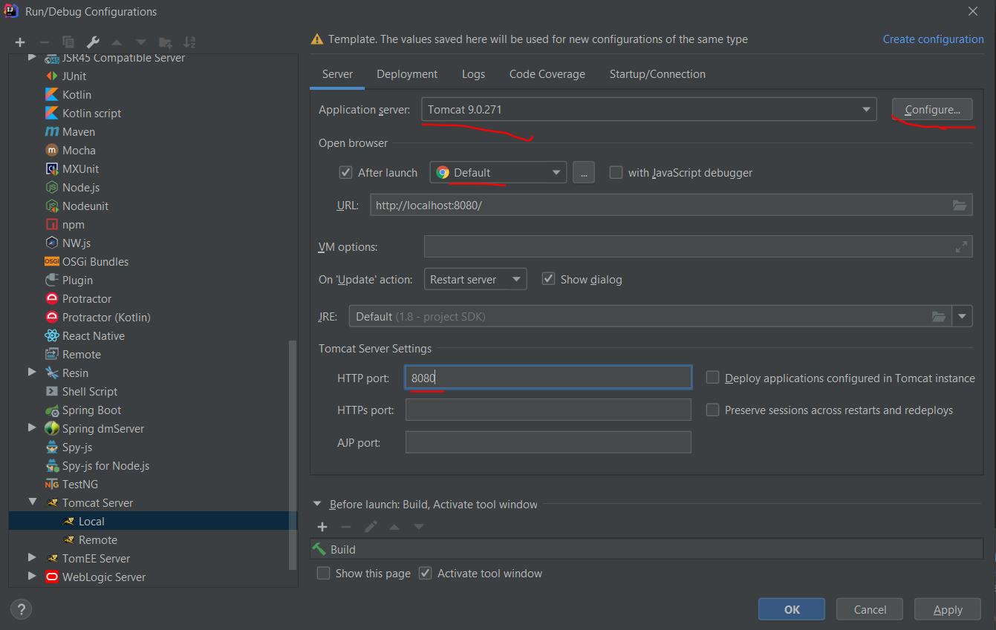The image size is (996, 630).
Task: Enable Deploy applications configured in Tomcat instance
Action: [x=712, y=378]
